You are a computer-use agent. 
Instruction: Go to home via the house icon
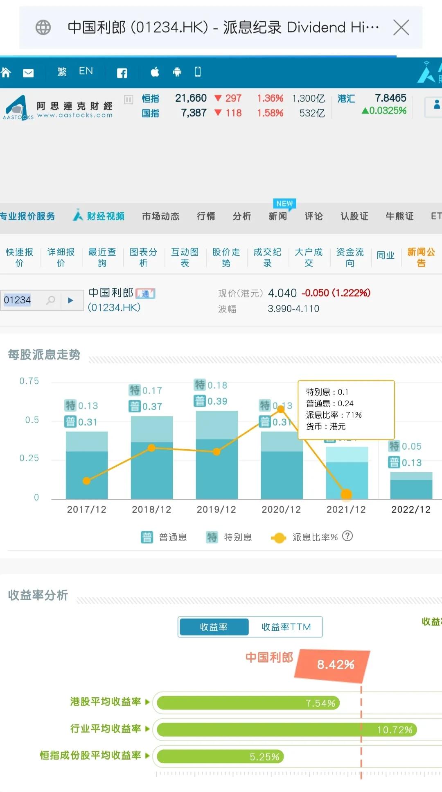pos(6,72)
